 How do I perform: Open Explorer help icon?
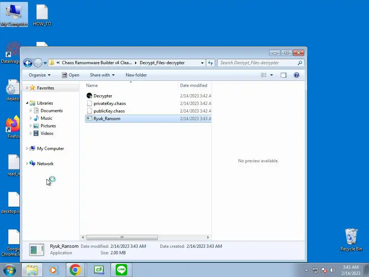tap(297, 75)
